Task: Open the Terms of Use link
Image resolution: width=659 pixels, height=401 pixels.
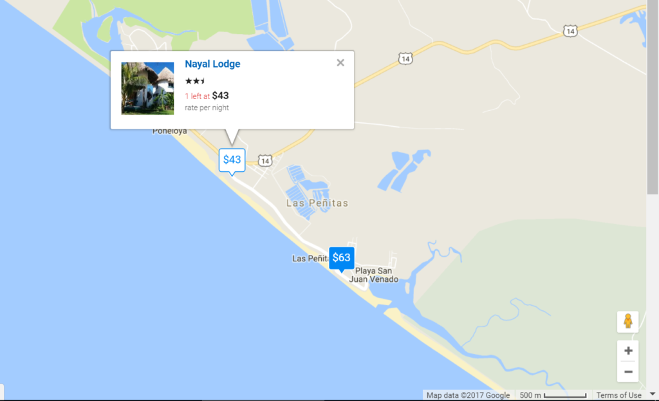Action: (x=618, y=395)
